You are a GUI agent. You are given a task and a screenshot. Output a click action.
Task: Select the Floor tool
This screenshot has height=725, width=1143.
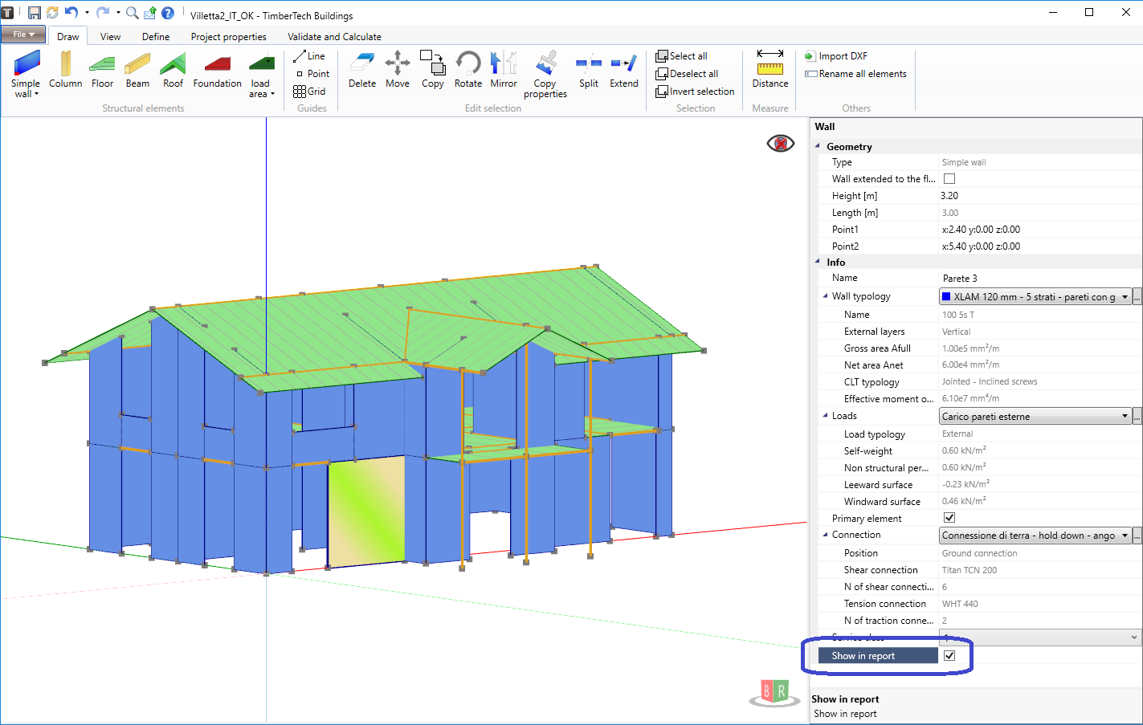(x=102, y=70)
